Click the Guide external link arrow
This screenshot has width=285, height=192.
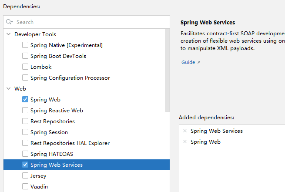[199, 62]
